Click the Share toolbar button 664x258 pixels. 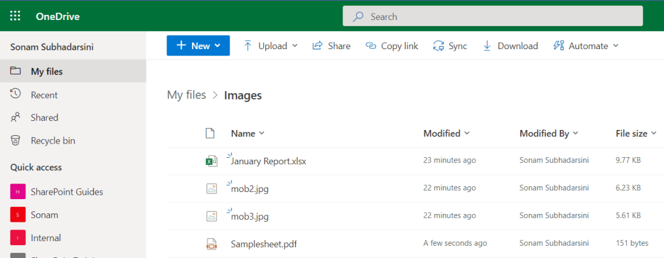[331, 46]
